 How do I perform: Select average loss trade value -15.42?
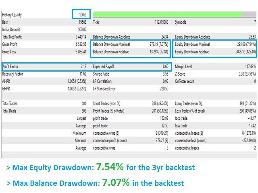[x=252, y=125]
